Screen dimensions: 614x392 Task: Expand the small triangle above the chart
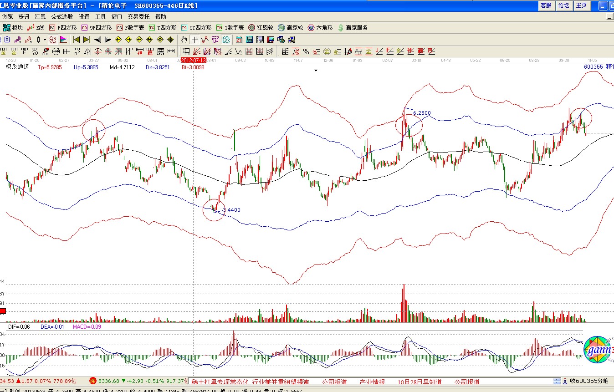tap(315, 71)
